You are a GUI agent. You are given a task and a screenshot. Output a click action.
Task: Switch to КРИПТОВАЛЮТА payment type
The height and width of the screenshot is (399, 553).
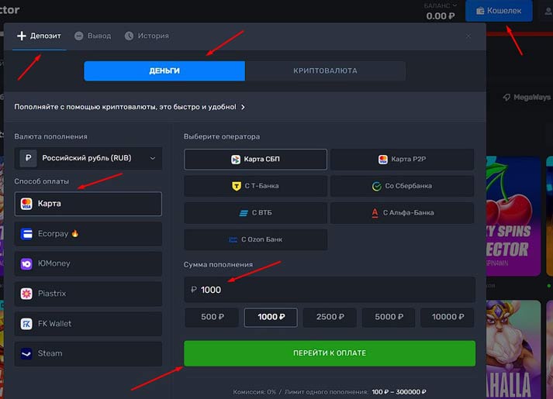[325, 71]
